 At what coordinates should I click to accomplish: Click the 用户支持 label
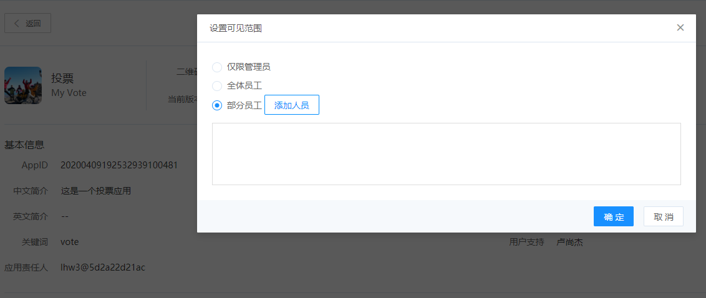[x=527, y=242]
